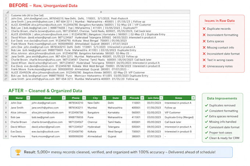Select the pincode cell '500001'
250x166 pixels.
pos(135,127)
